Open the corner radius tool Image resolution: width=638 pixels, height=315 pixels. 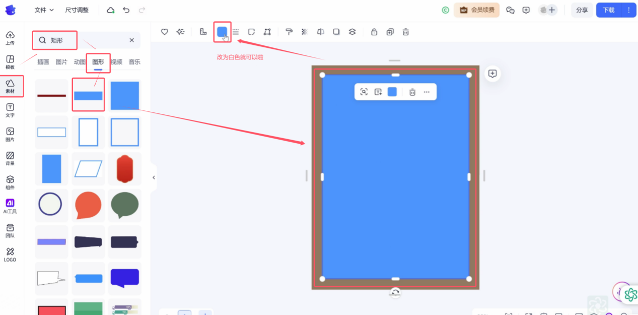[x=251, y=32]
